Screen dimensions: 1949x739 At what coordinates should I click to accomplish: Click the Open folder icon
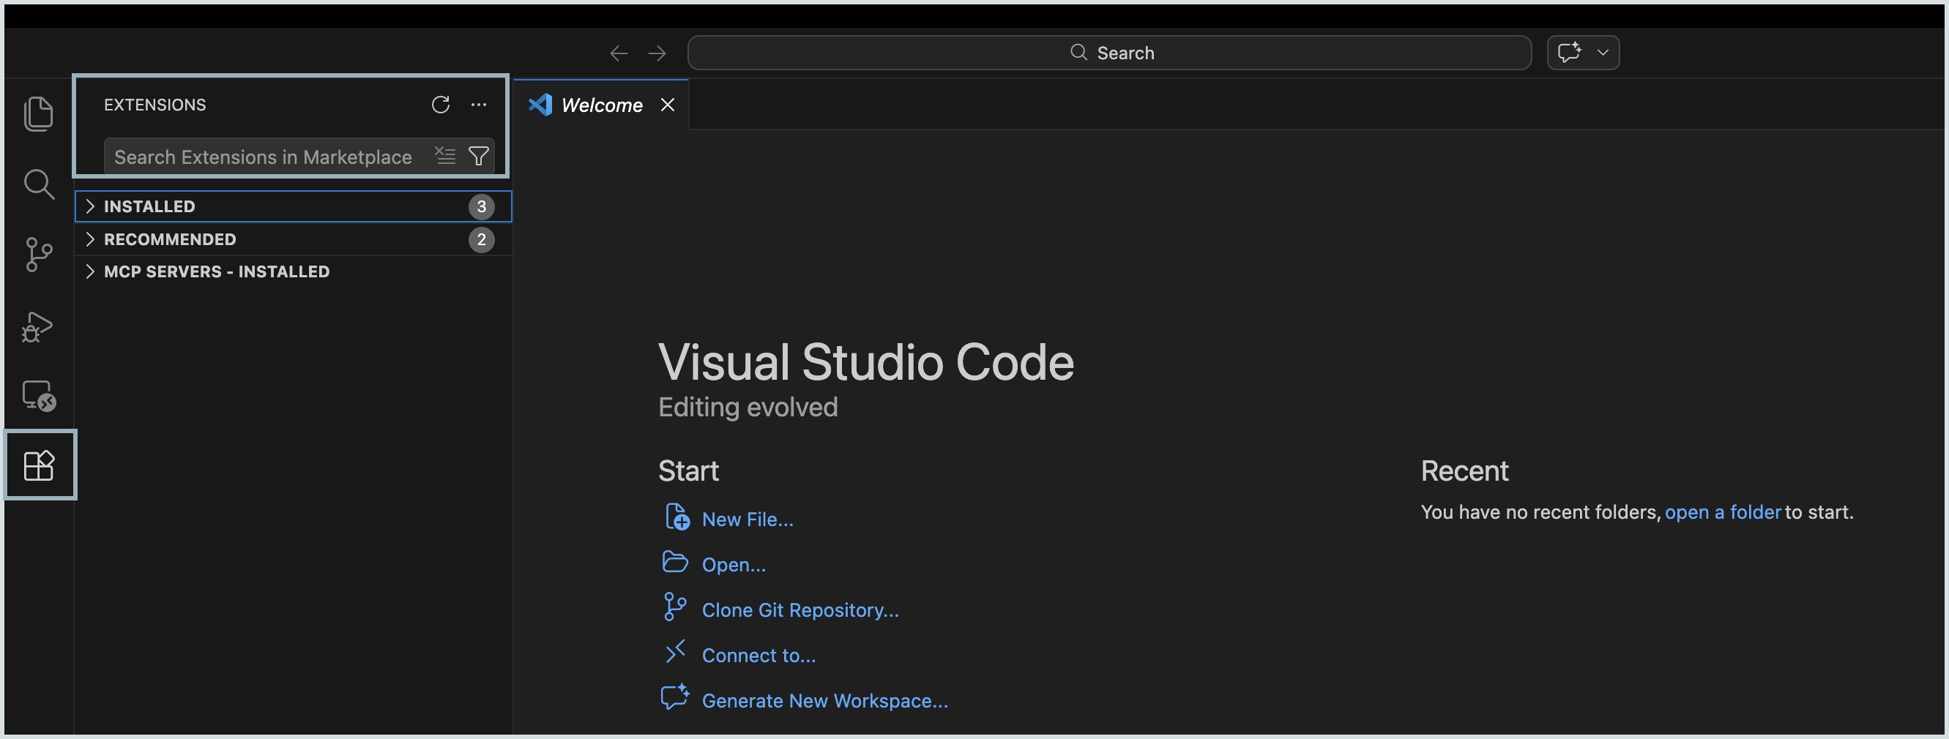point(675,562)
